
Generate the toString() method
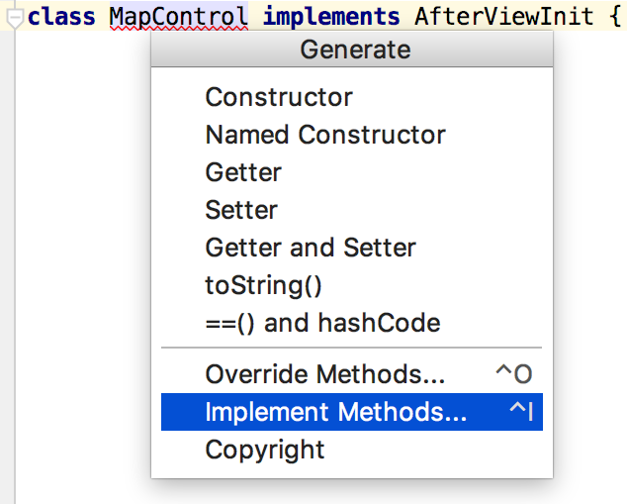(x=263, y=285)
